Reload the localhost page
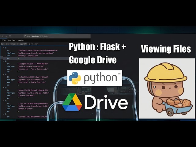 10,36
